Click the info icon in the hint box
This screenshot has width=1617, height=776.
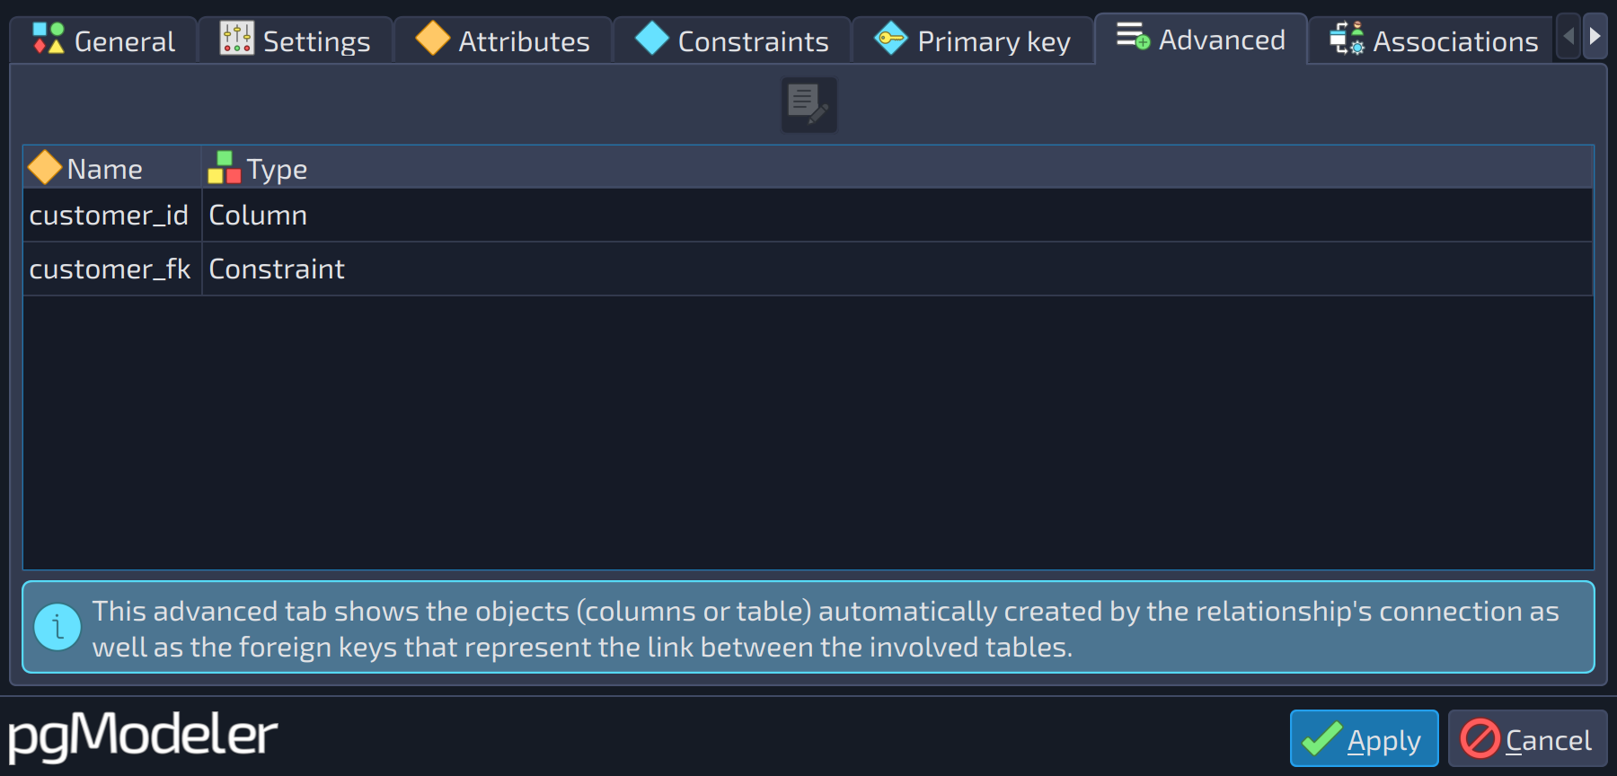(57, 627)
